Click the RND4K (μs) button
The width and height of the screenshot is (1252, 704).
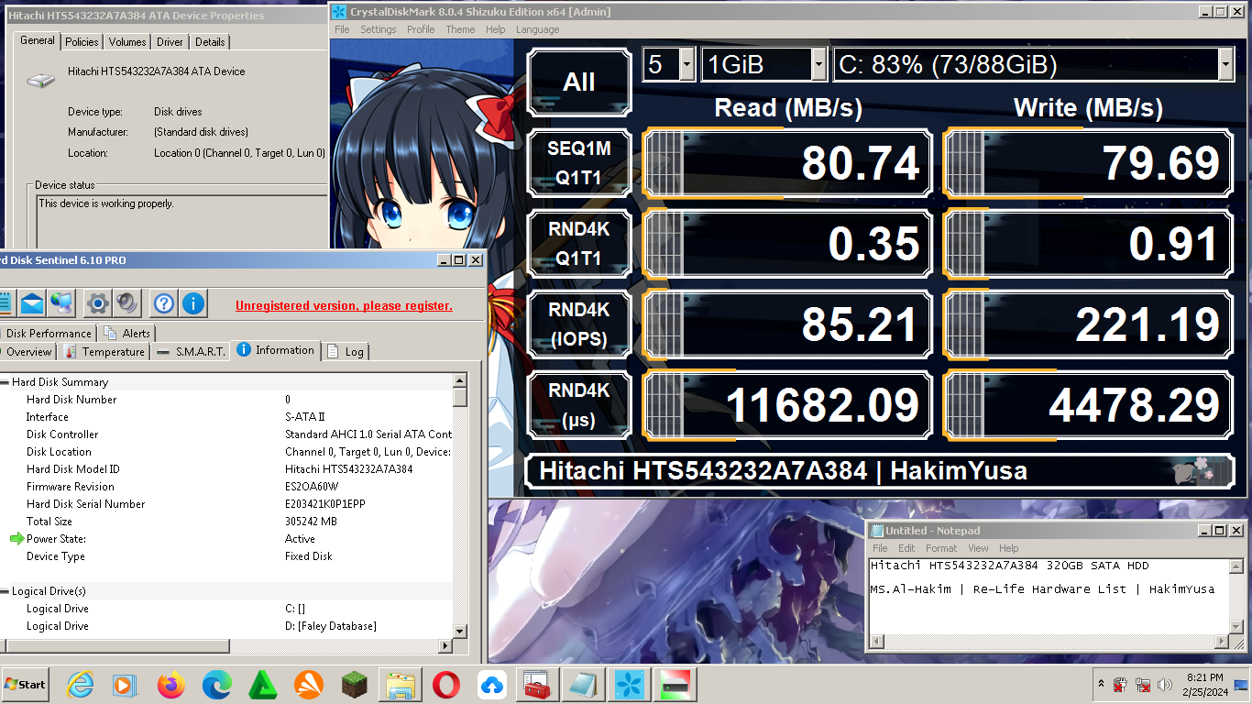(x=579, y=405)
